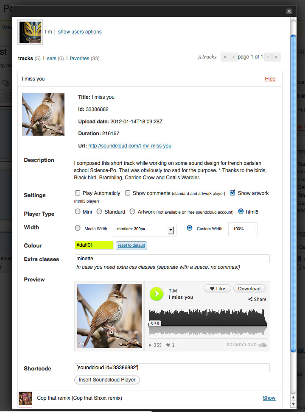Click the Shortcode text field

172,367
